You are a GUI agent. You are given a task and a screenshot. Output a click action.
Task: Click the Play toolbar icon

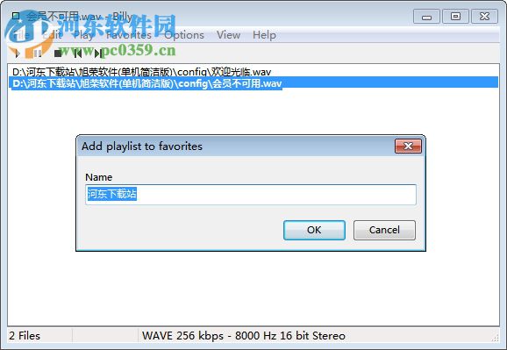pos(18,54)
